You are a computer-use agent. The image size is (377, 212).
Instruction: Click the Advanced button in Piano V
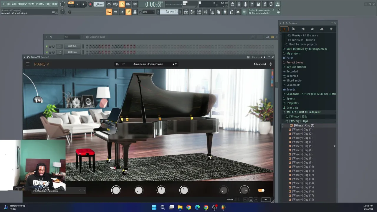point(259,64)
